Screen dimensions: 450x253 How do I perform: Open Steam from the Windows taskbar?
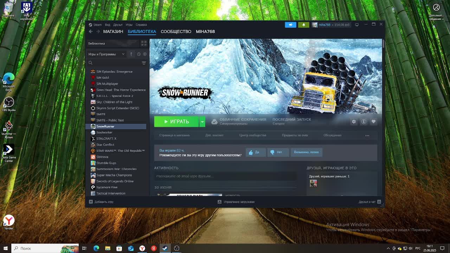point(165,248)
